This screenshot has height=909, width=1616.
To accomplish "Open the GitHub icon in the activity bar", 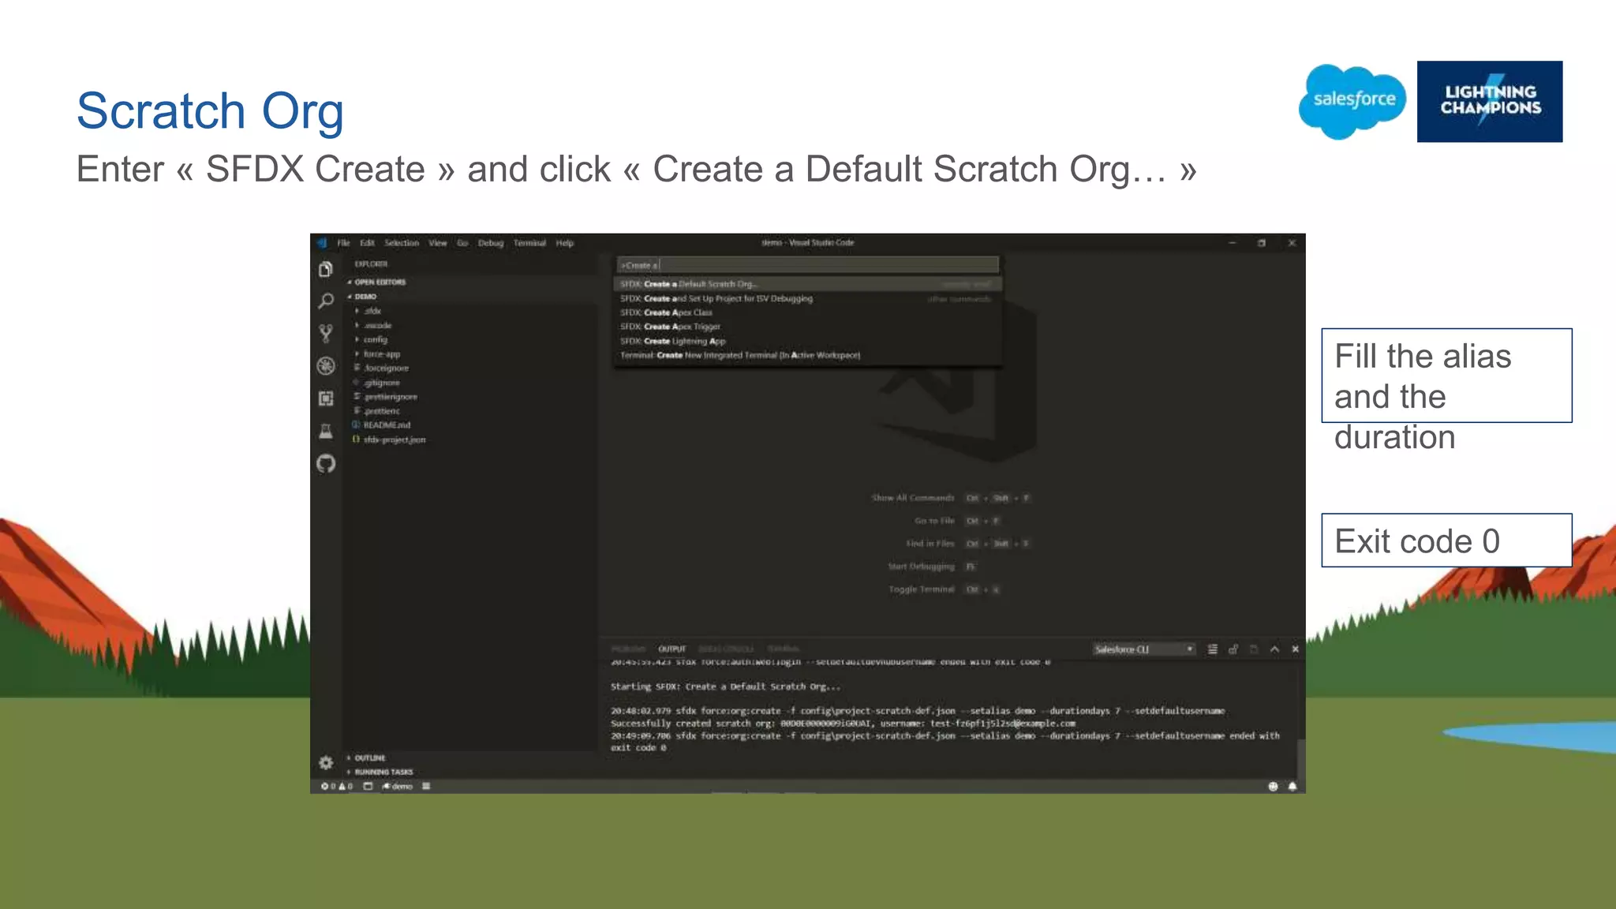I will click(326, 464).
